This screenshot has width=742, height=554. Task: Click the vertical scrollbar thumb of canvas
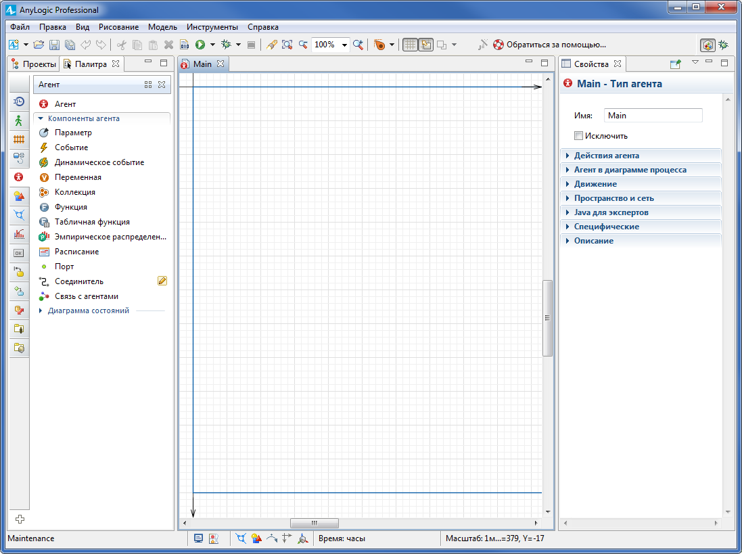click(547, 318)
